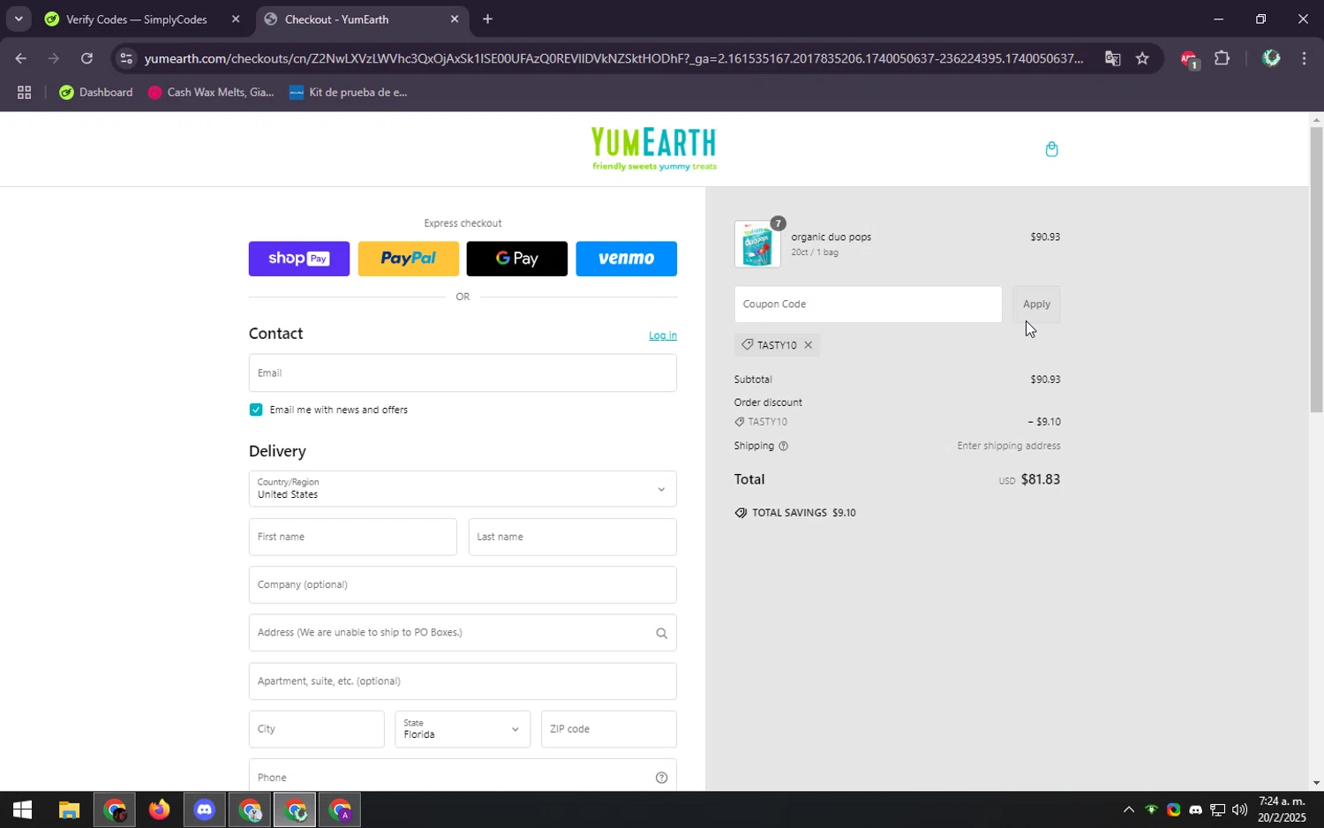This screenshot has height=828, width=1324.
Task: Click the browser address bar URL
Action: (613, 58)
